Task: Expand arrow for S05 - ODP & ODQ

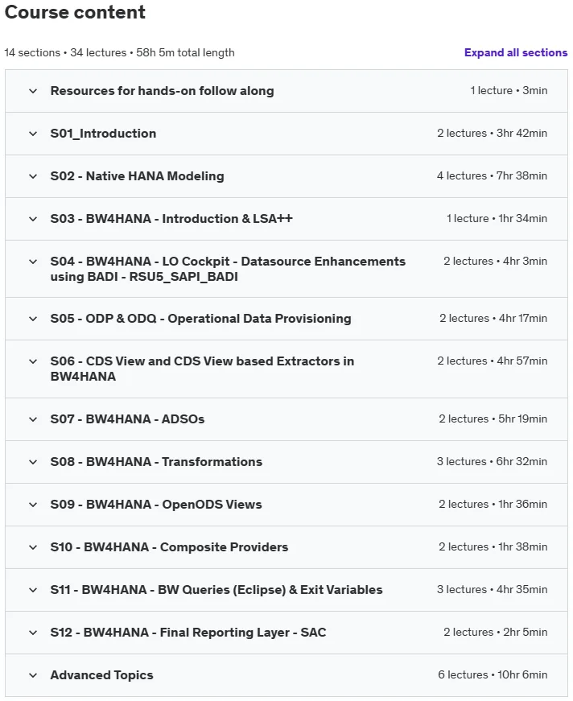Action: pos(33,319)
